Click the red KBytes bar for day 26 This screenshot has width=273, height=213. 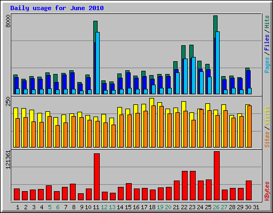click(216, 176)
